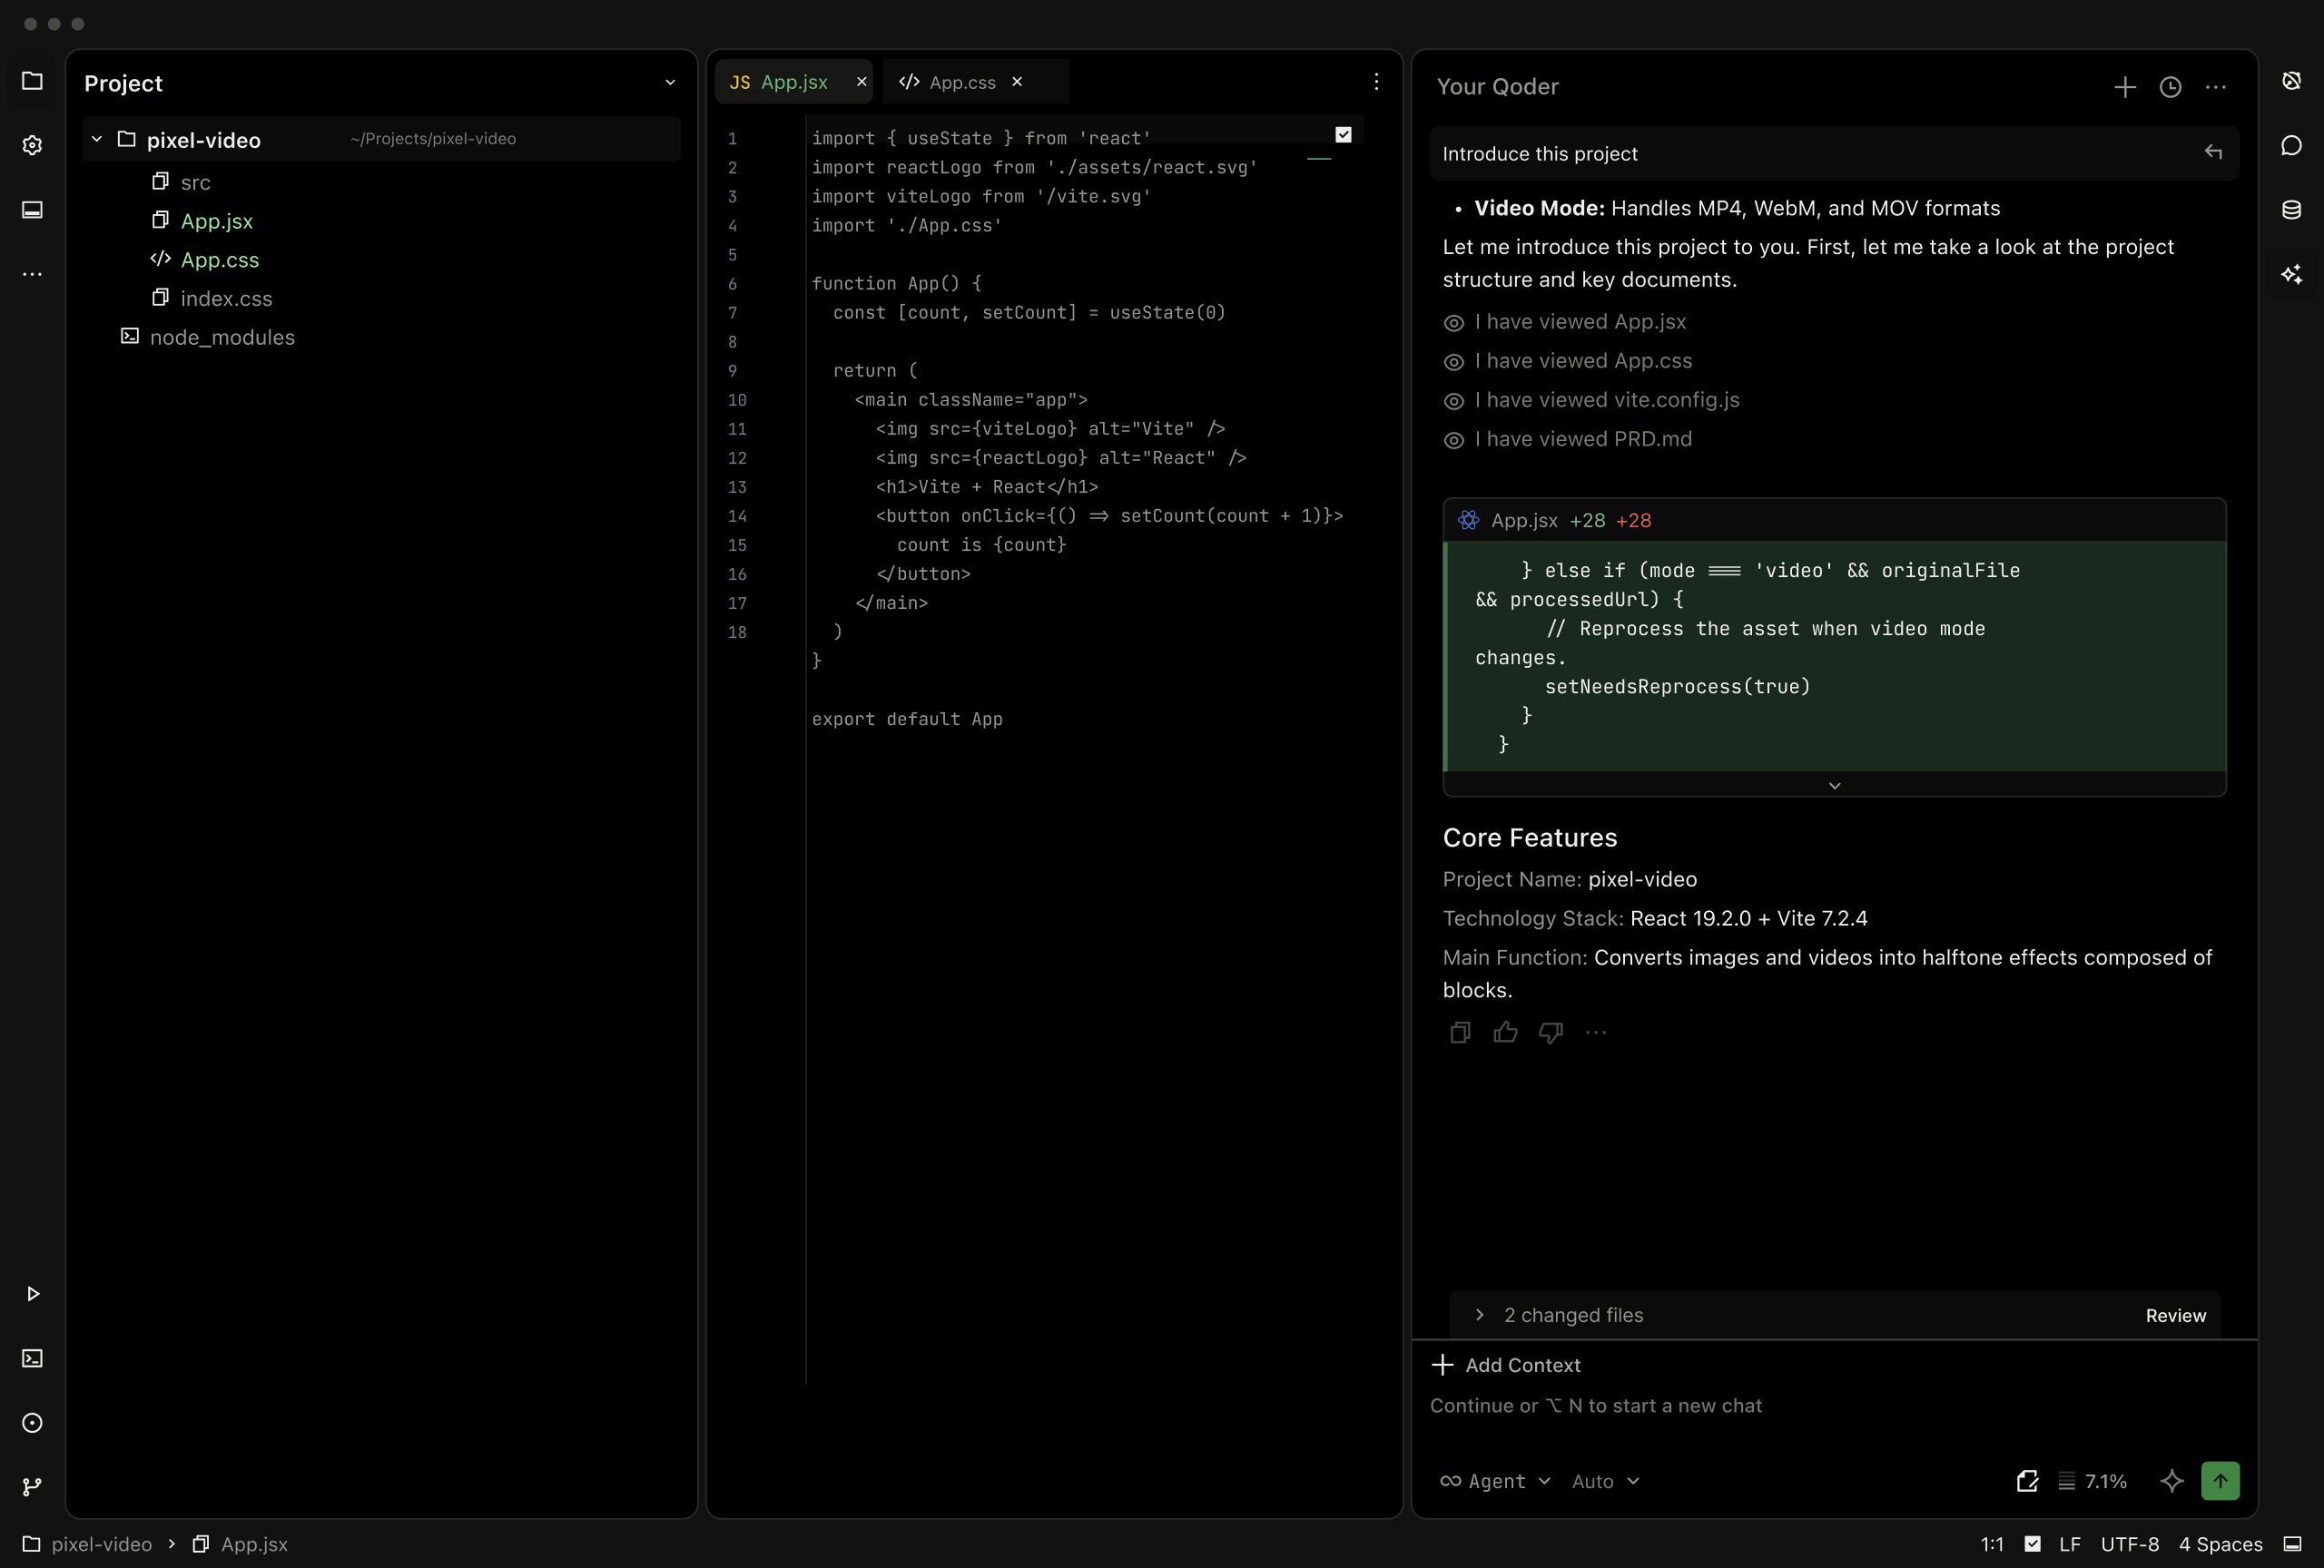
Task: Click the LF line ending indicator
Action: (x=2069, y=1544)
